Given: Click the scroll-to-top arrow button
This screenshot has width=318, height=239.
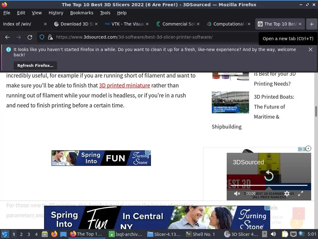Looking at the screenshot, I should [298, 213].
